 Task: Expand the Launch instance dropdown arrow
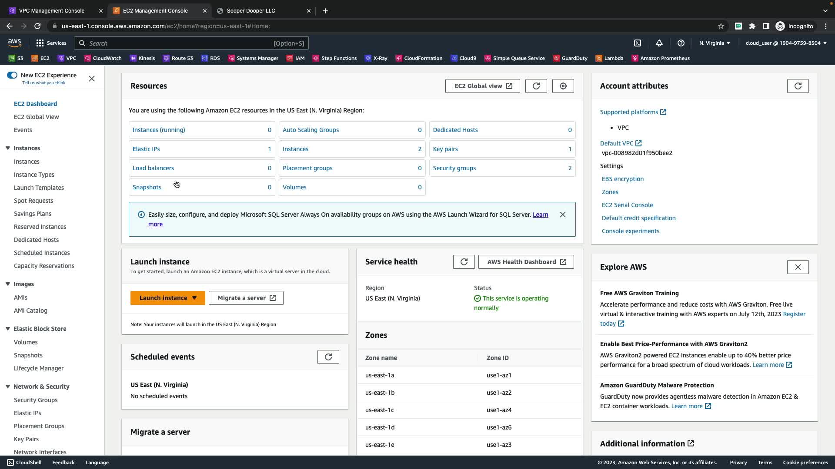tap(194, 298)
